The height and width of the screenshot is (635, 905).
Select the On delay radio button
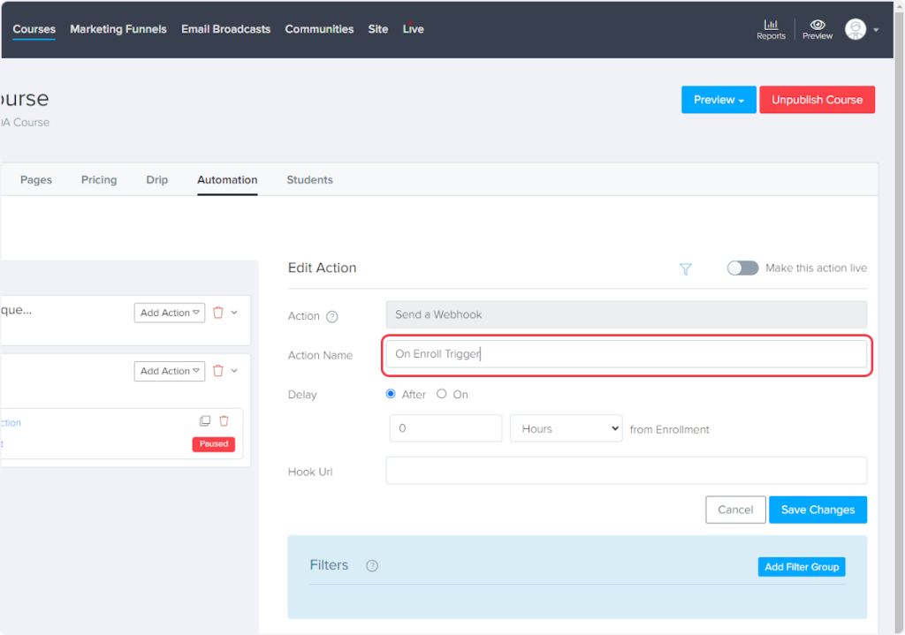click(442, 395)
